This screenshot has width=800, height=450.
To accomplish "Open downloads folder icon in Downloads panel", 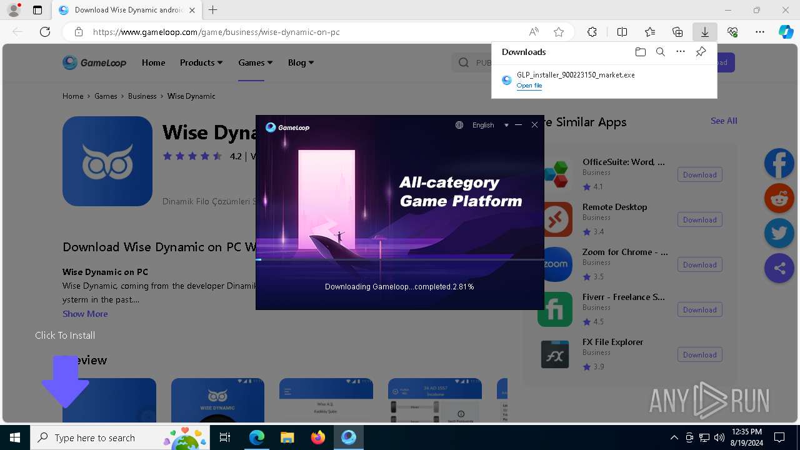I will [640, 52].
